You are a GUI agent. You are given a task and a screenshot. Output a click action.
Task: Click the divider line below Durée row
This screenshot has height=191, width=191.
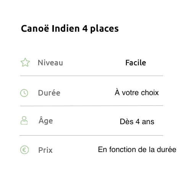[92, 106]
